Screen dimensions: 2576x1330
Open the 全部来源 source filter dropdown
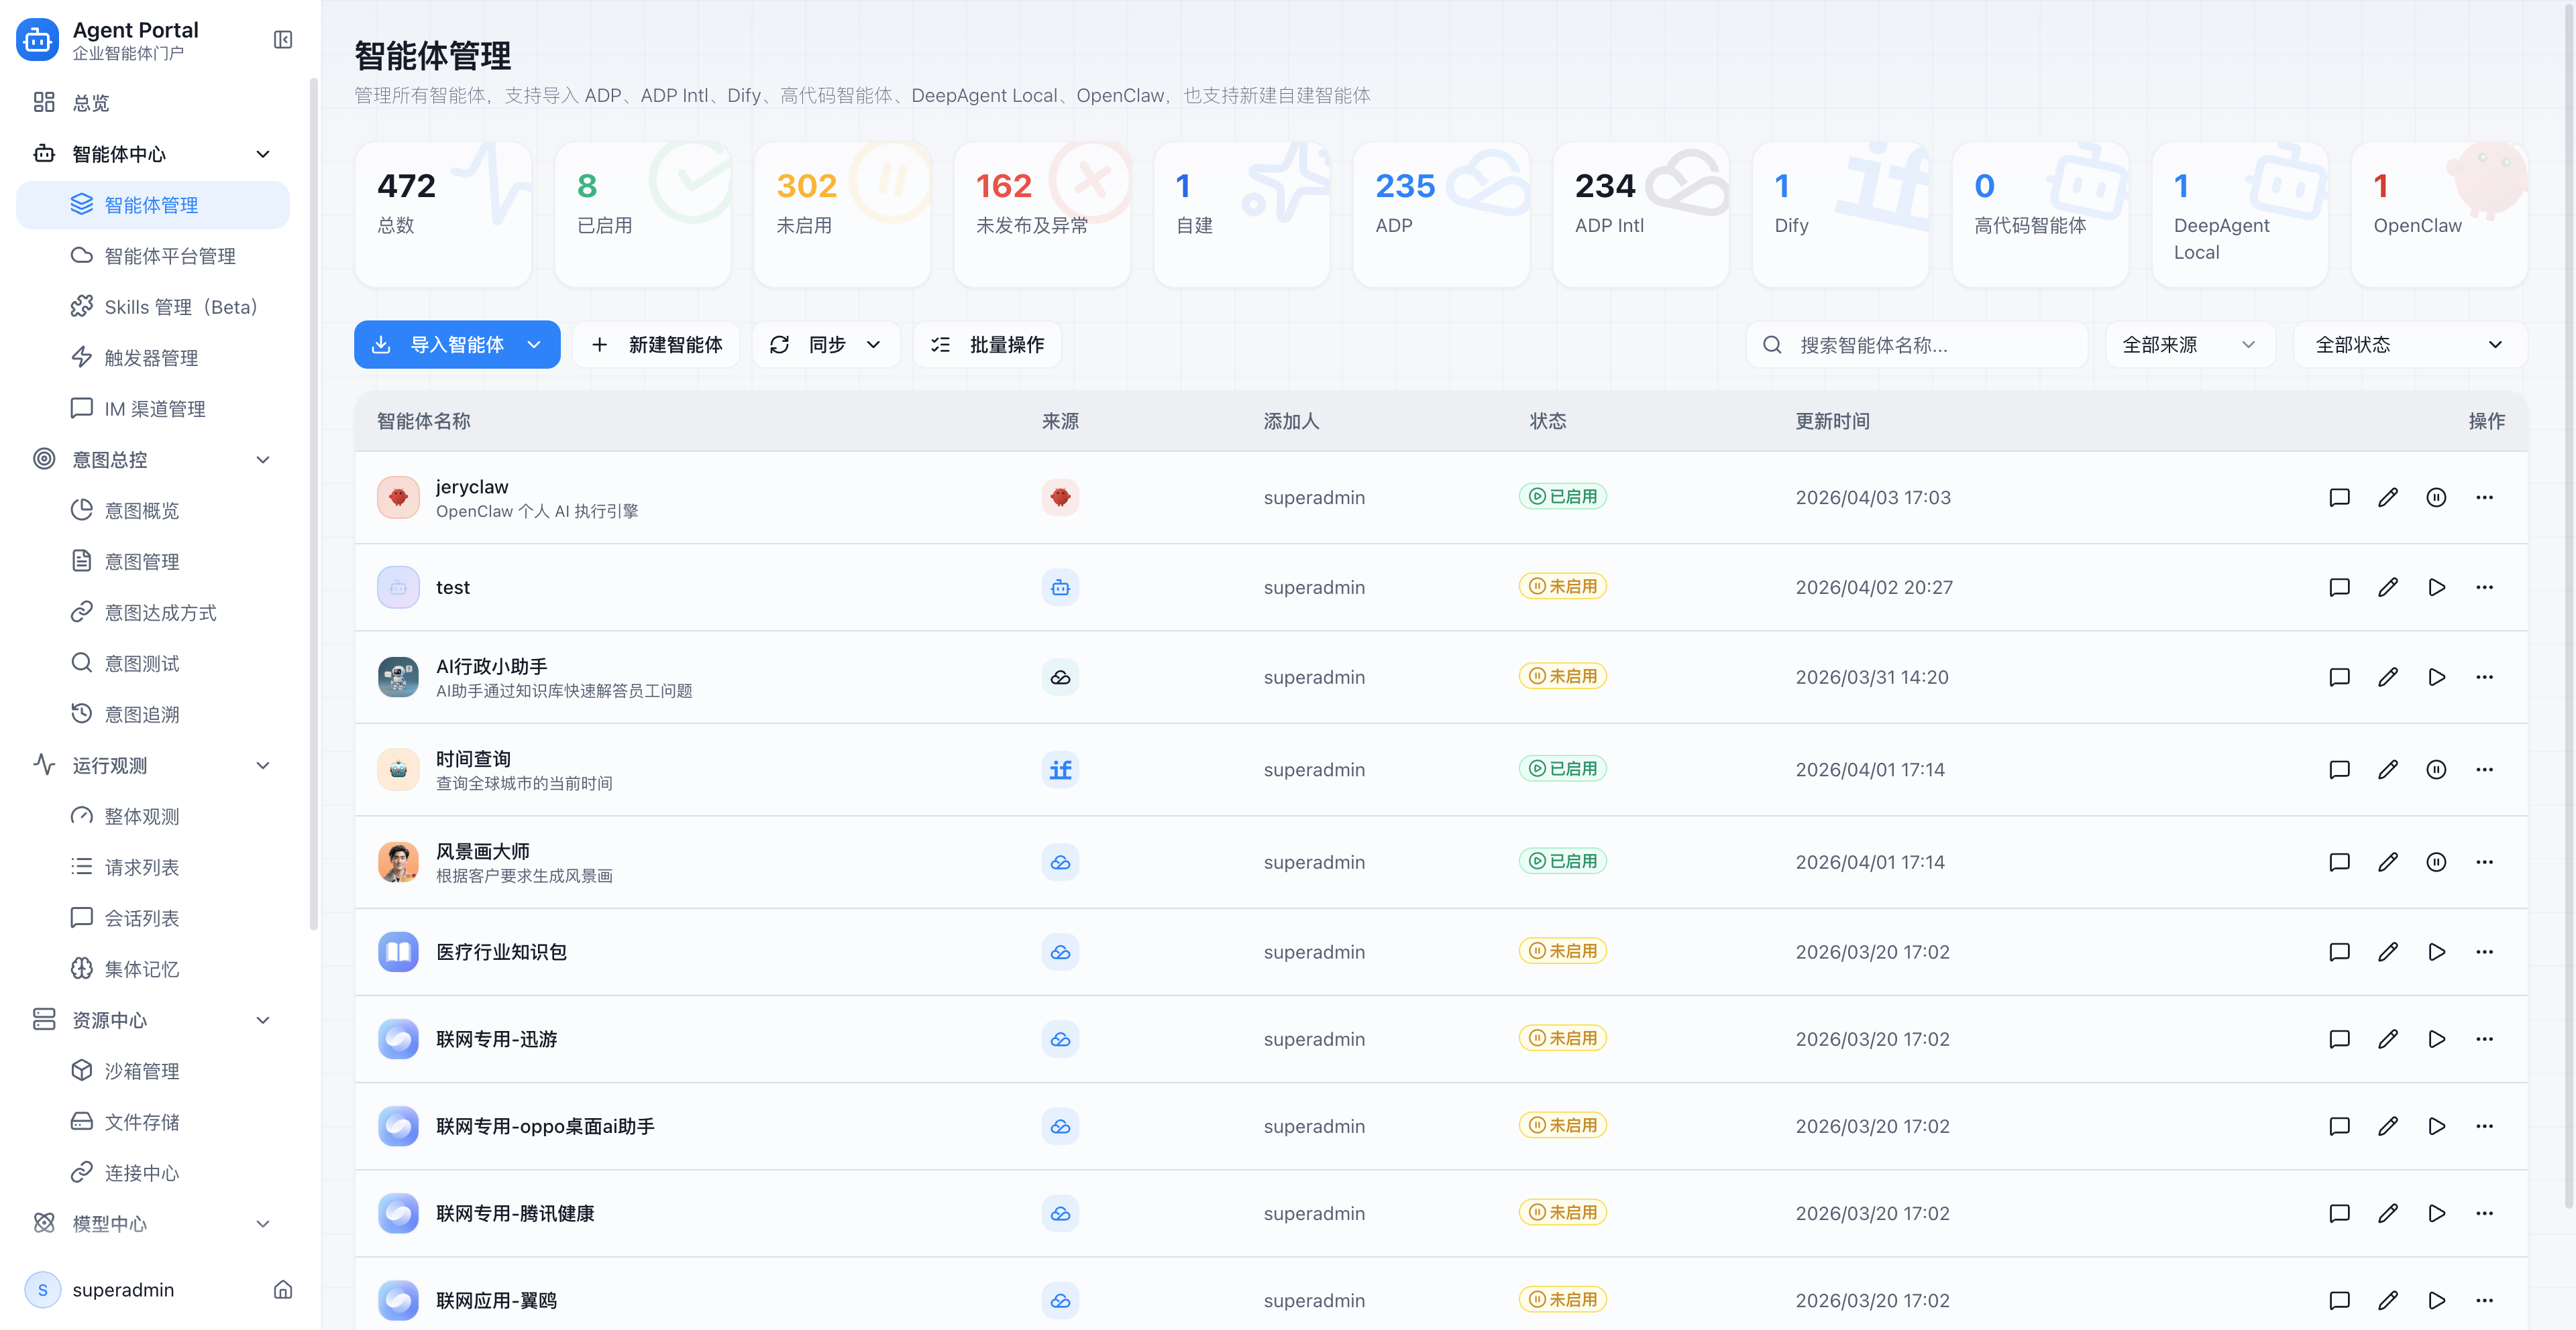[x=2189, y=345]
